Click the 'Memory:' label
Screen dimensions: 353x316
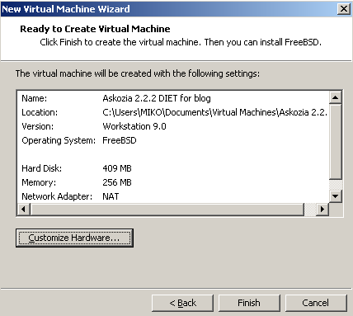point(39,182)
